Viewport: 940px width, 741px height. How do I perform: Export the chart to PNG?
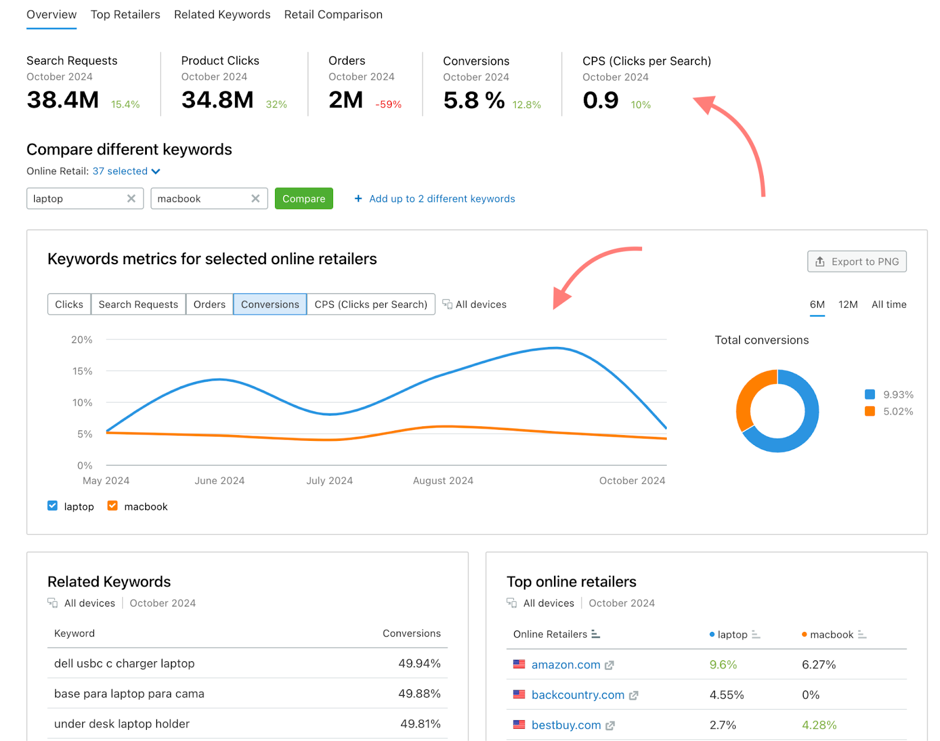click(x=857, y=261)
